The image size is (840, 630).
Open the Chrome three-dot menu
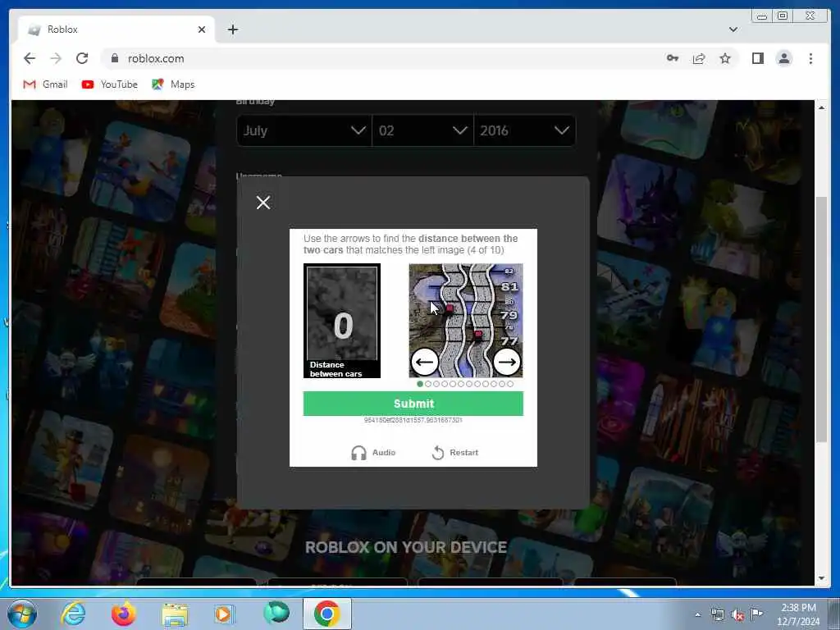pyautogui.click(x=810, y=58)
